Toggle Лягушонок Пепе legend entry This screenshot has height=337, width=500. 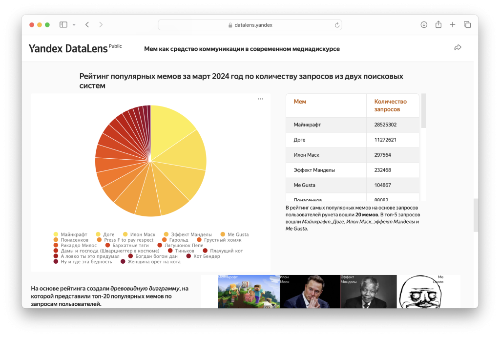(x=181, y=245)
